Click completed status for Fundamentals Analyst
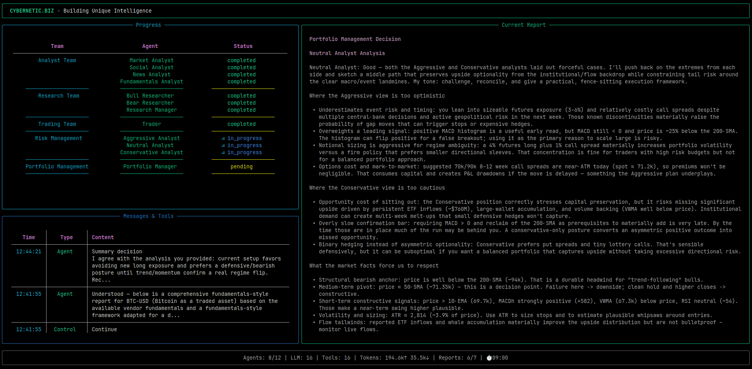 coord(242,82)
